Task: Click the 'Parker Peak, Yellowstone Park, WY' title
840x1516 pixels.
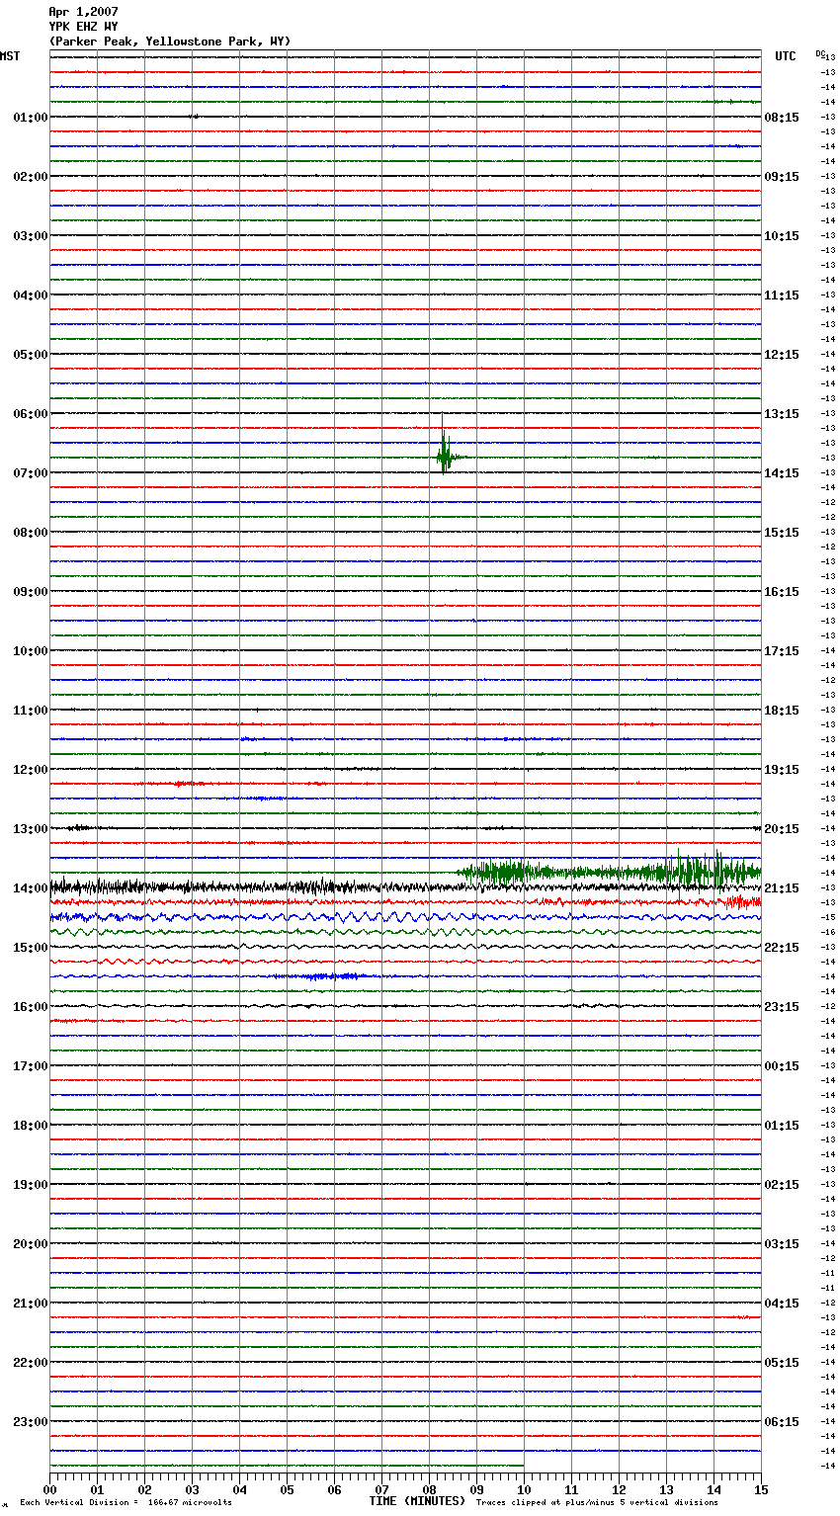Action: click(x=170, y=42)
